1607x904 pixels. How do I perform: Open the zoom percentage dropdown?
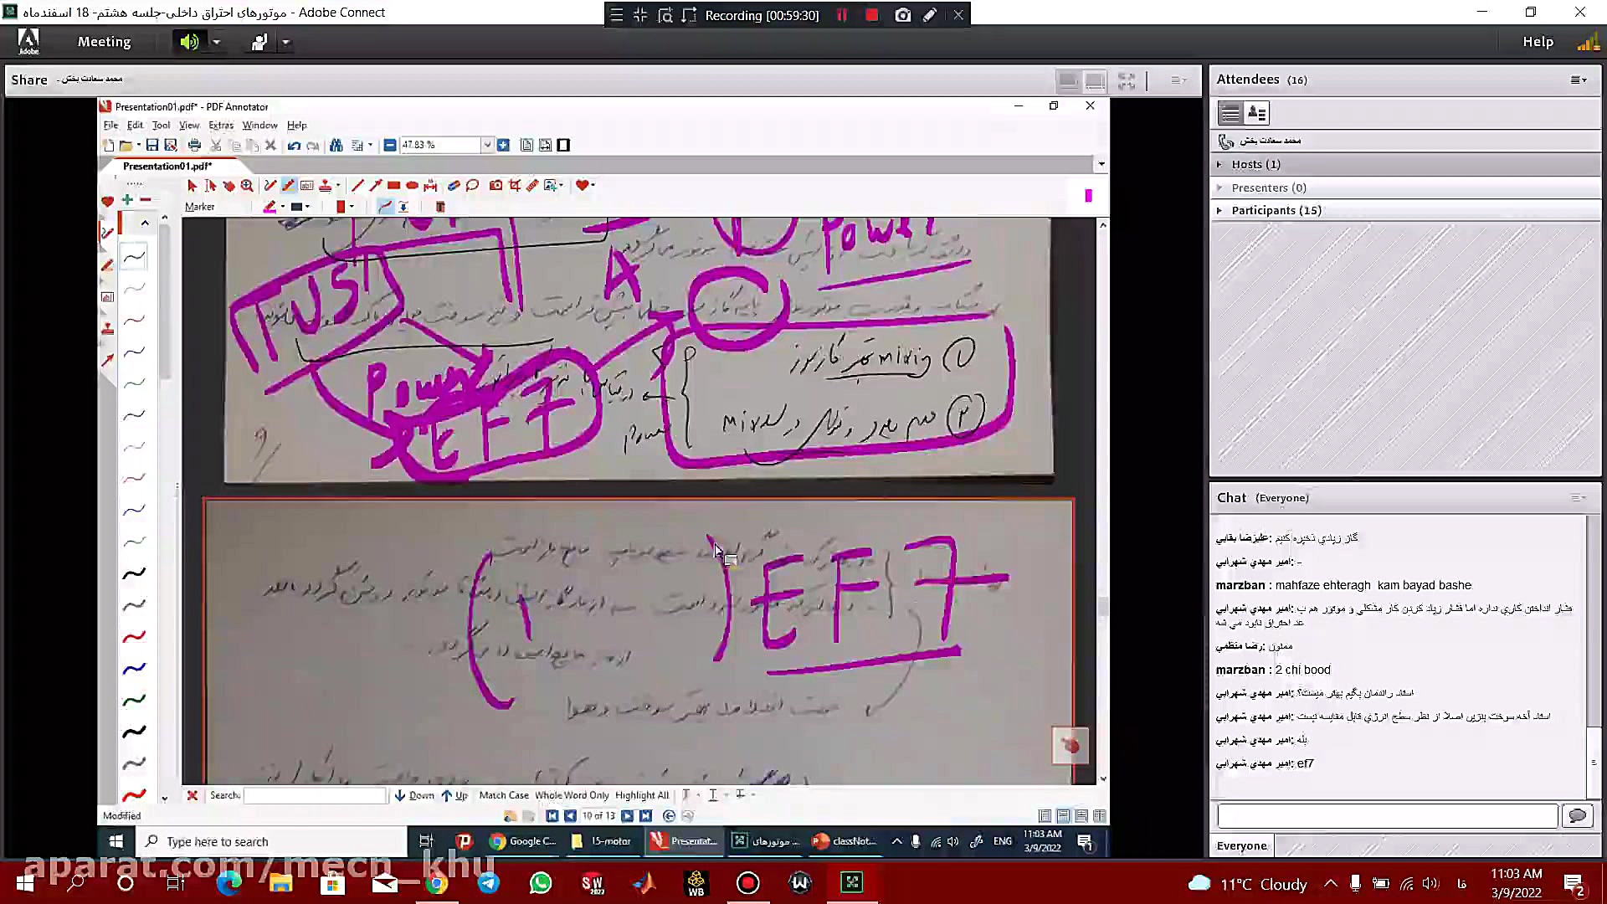coord(486,146)
